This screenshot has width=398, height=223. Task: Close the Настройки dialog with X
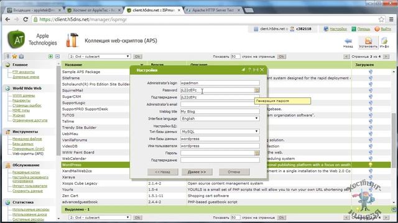click(x=262, y=70)
